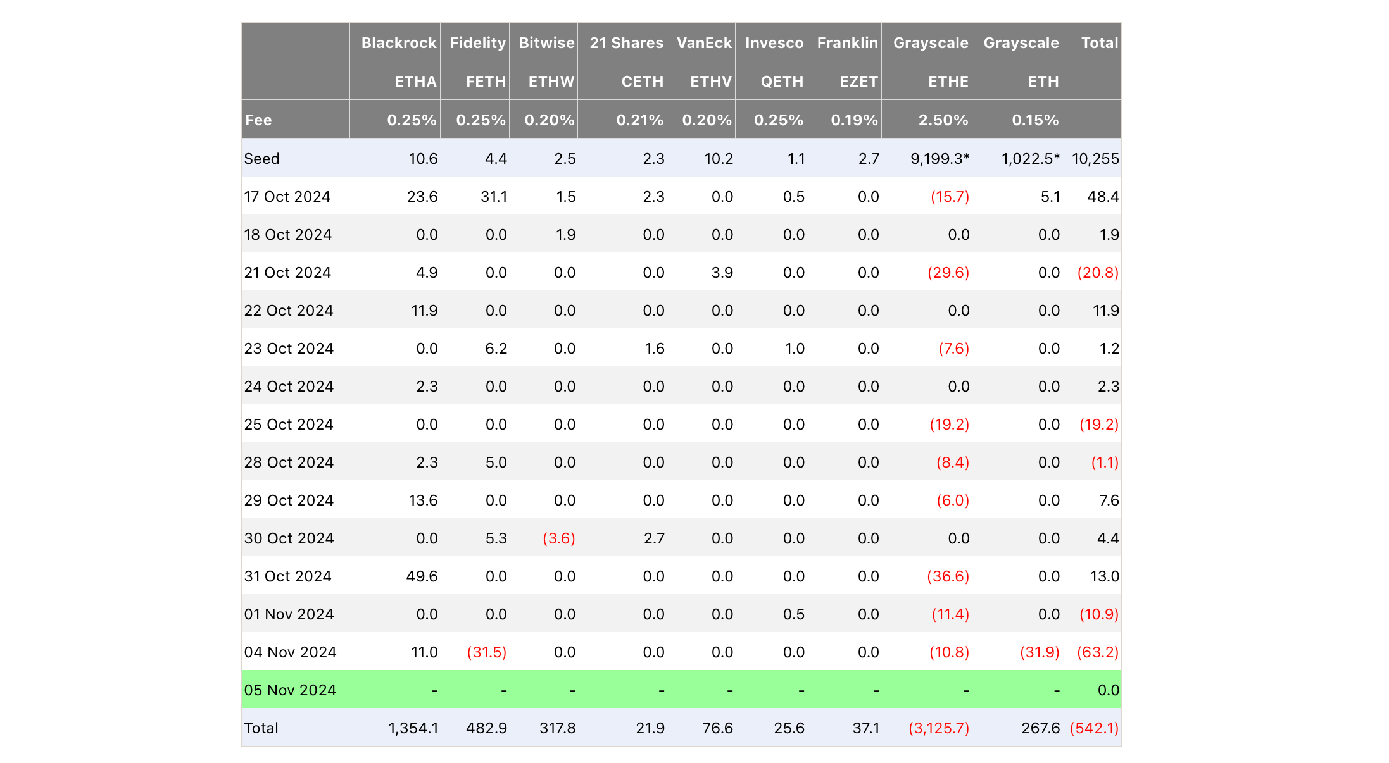
Task: Click the ETHE ticker cell
Action: (948, 82)
